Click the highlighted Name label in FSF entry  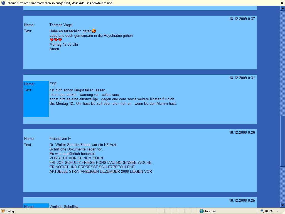click(x=29, y=84)
